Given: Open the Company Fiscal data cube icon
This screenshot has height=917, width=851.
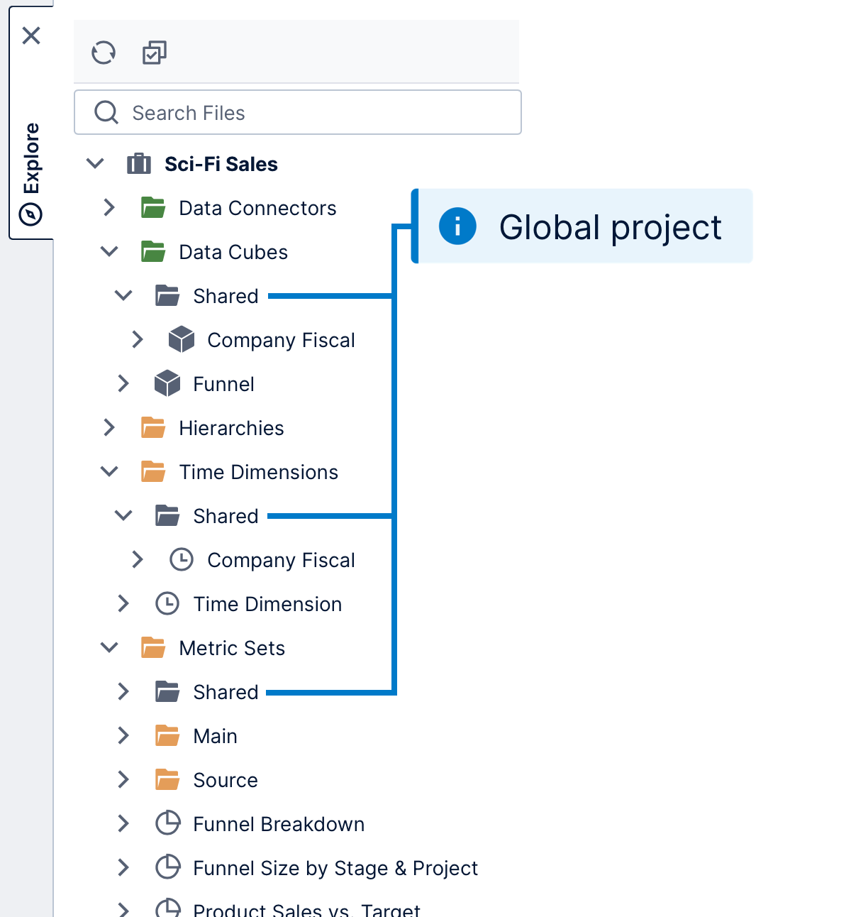Looking at the screenshot, I should coord(182,339).
